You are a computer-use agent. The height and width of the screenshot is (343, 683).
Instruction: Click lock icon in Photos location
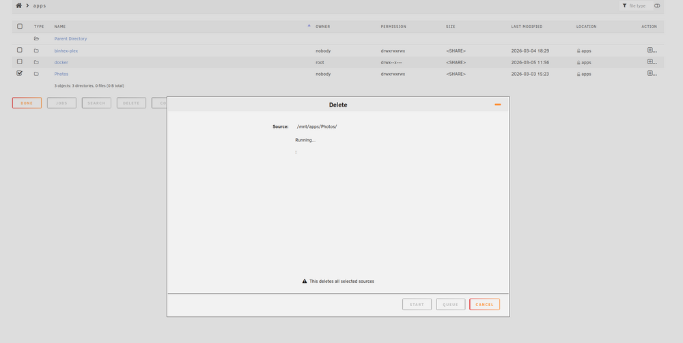coord(579,74)
